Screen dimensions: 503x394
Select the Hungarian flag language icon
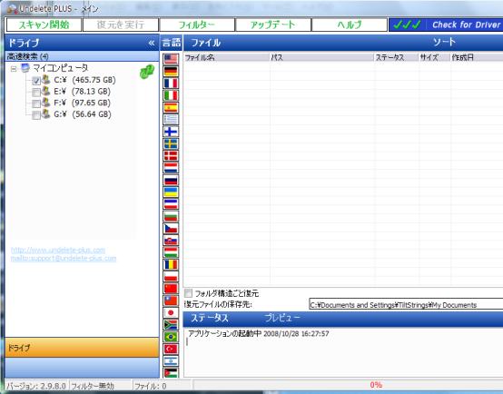click(171, 252)
